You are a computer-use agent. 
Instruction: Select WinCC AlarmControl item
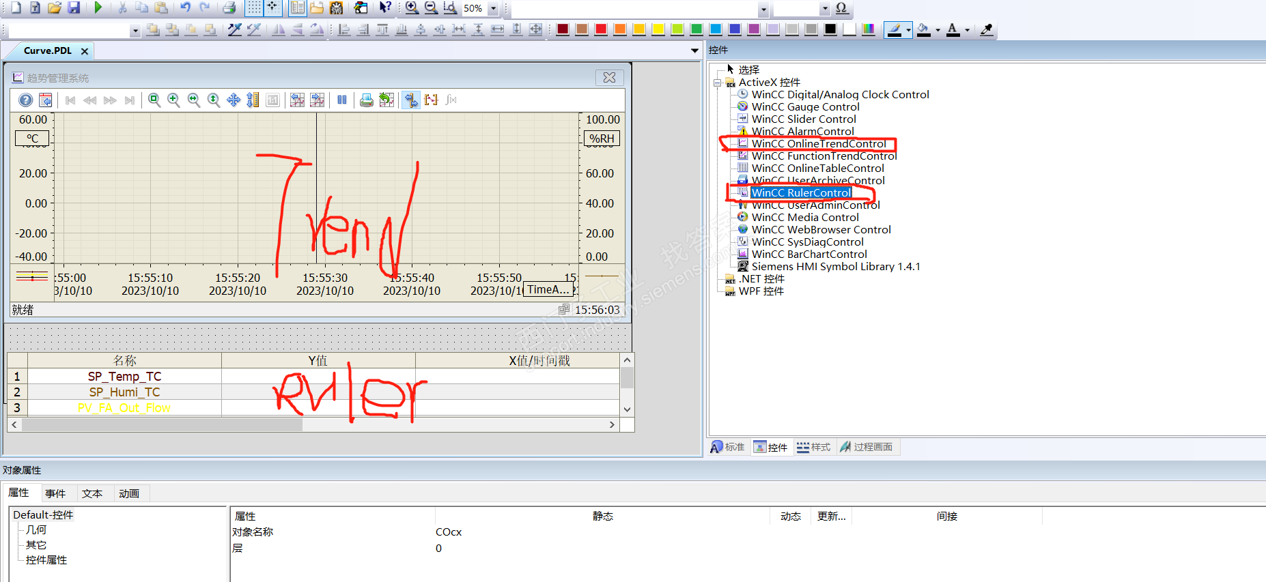coord(802,131)
